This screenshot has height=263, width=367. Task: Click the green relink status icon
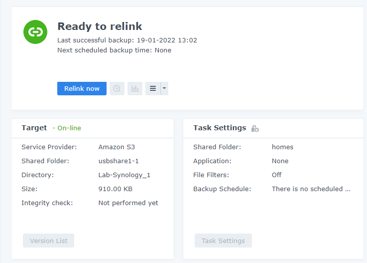click(35, 32)
